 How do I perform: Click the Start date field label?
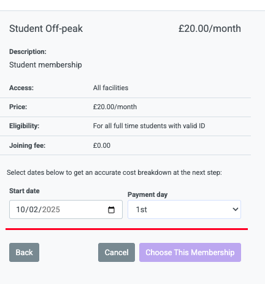pyautogui.click(x=25, y=191)
